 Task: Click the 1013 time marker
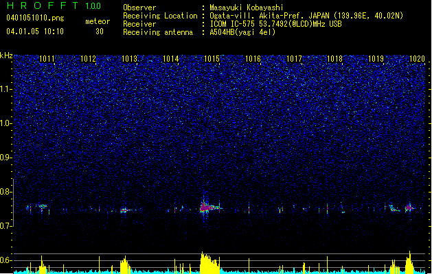[x=130, y=59]
